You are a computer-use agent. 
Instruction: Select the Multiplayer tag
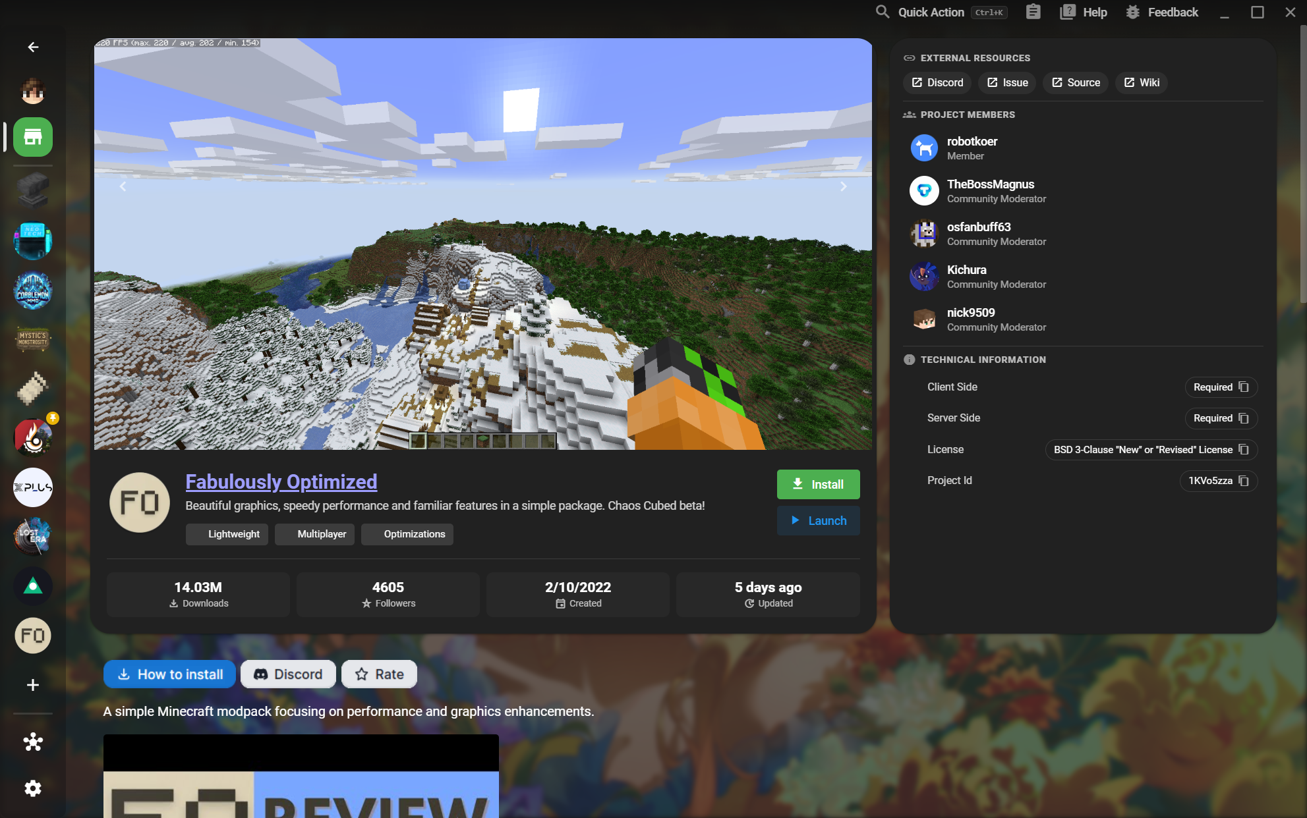[x=314, y=534]
